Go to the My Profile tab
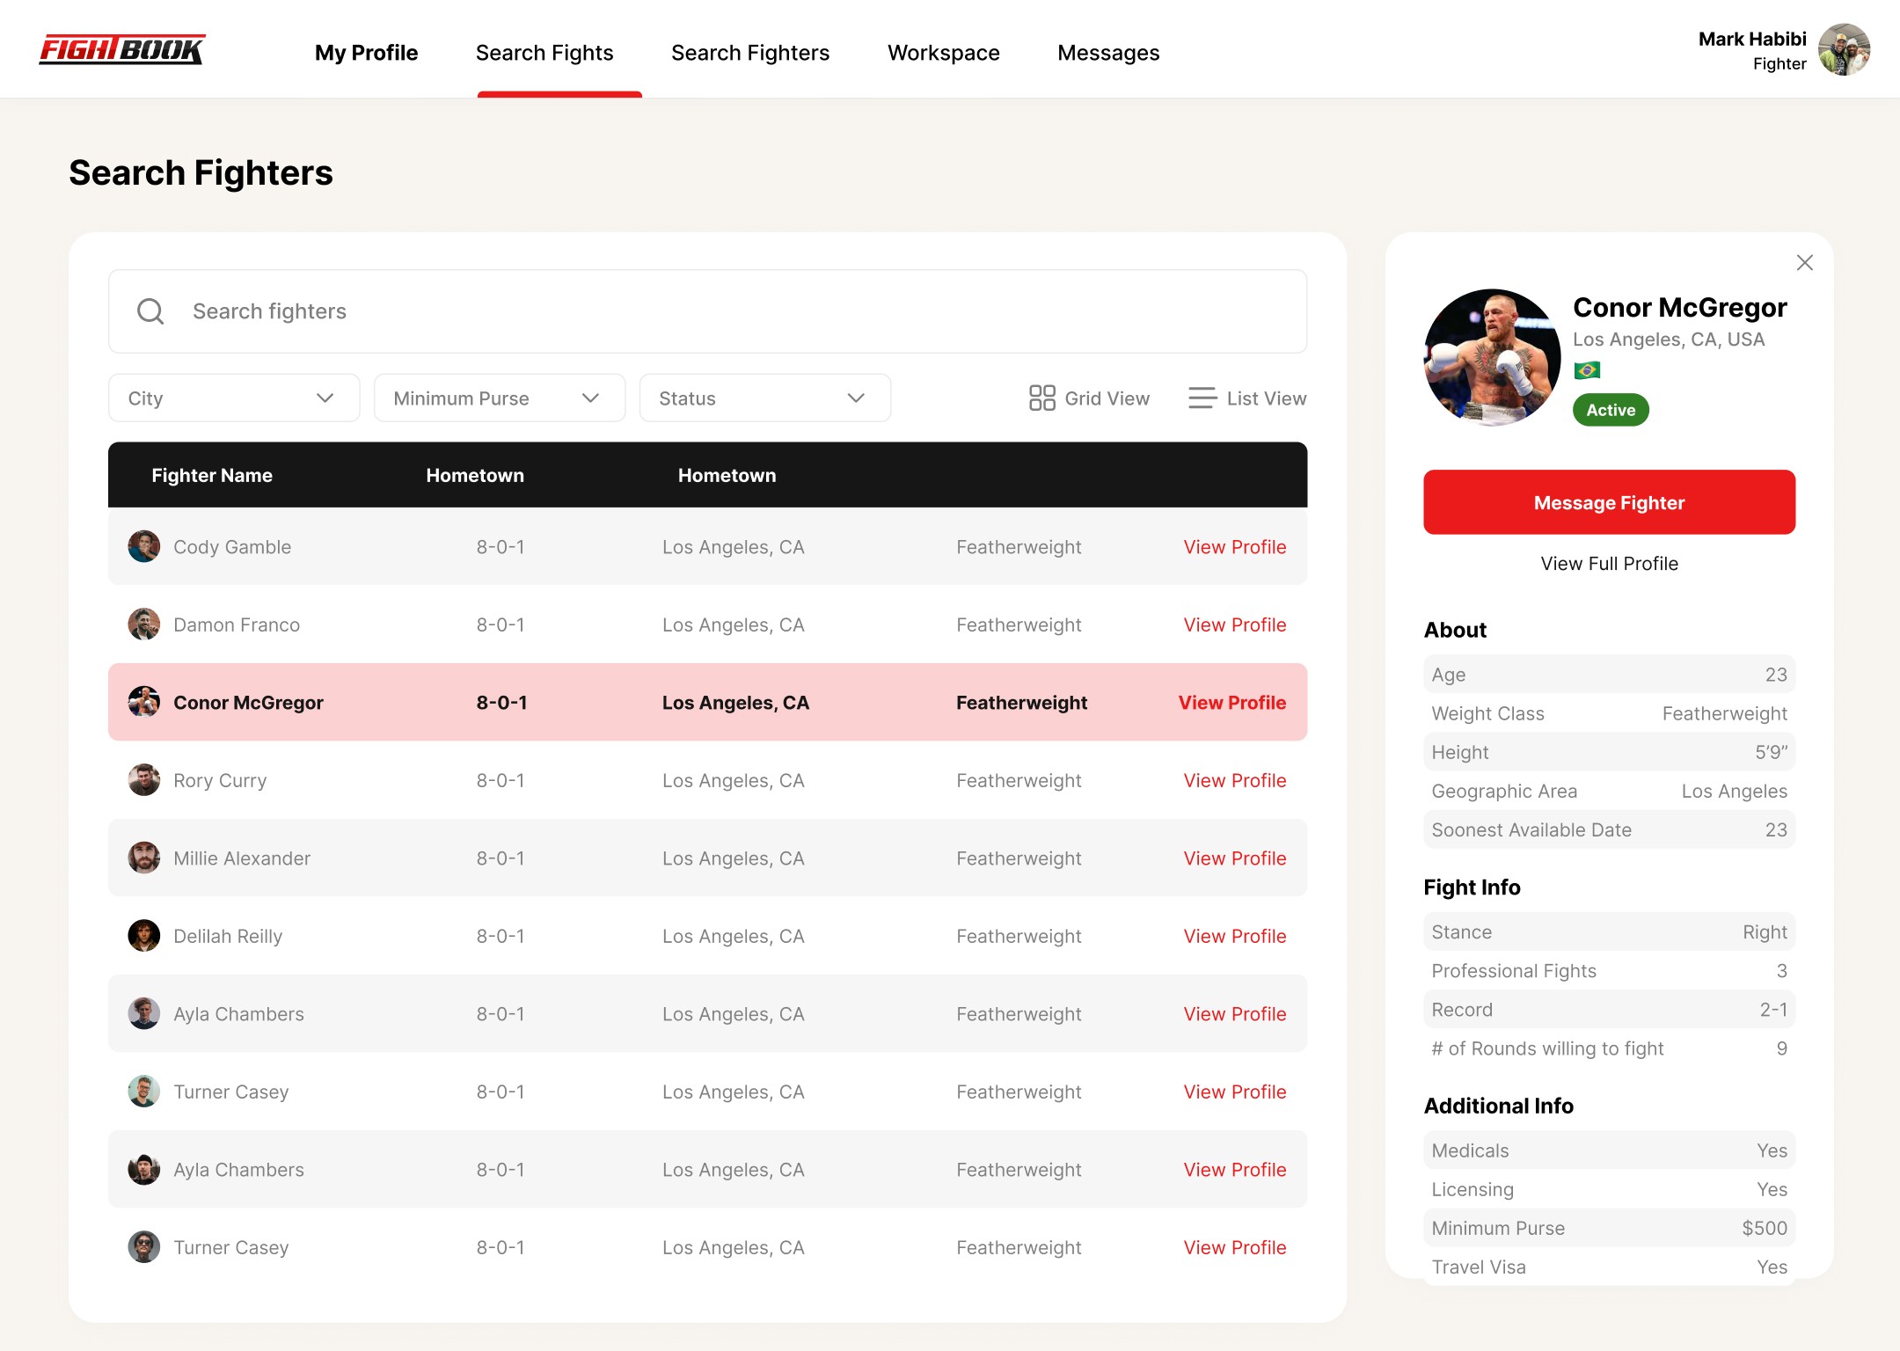 coord(367,53)
